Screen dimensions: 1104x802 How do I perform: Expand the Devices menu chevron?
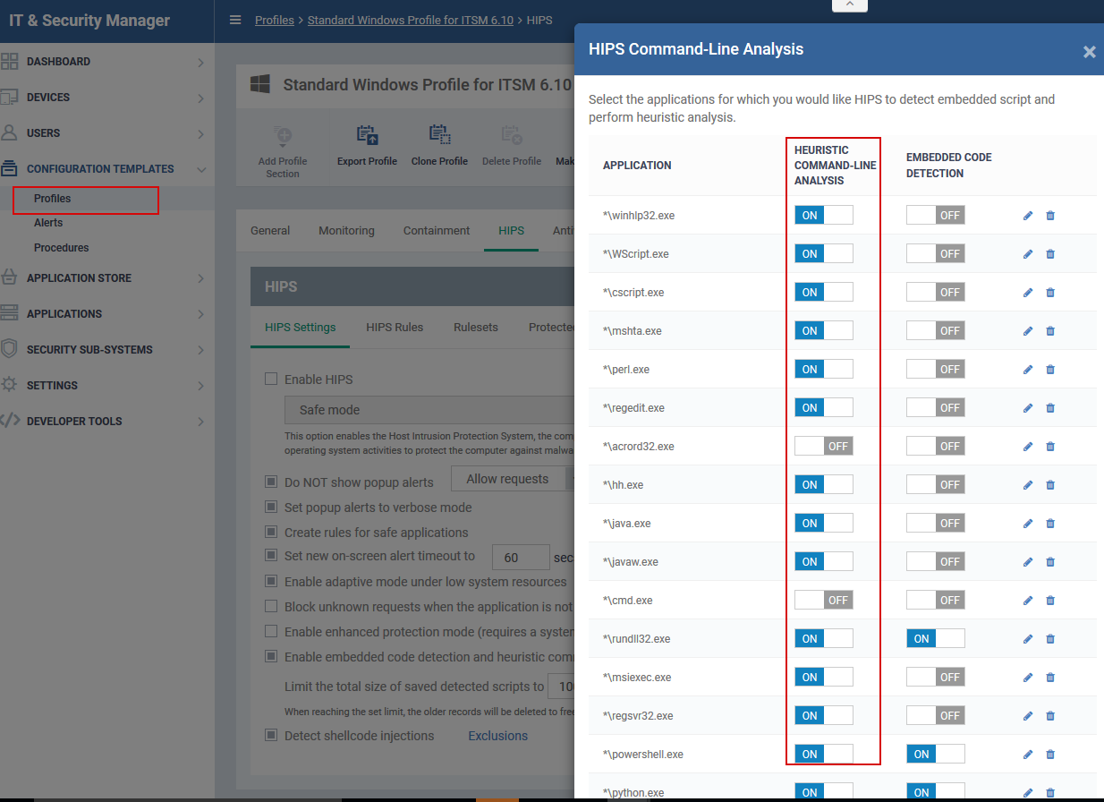pyautogui.click(x=200, y=98)
